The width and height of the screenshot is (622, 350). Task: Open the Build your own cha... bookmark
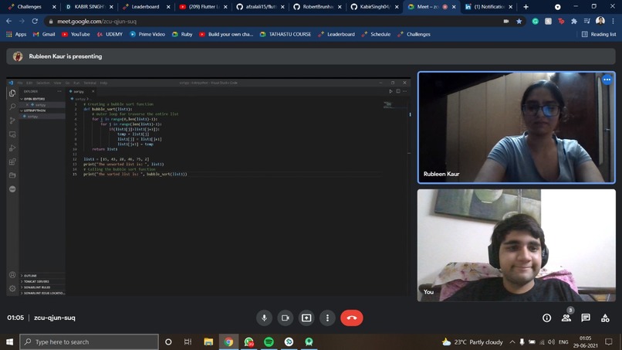pos(225,34)
